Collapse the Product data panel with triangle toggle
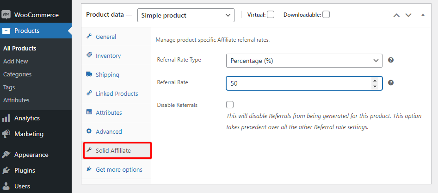 [x=423, y=15]
